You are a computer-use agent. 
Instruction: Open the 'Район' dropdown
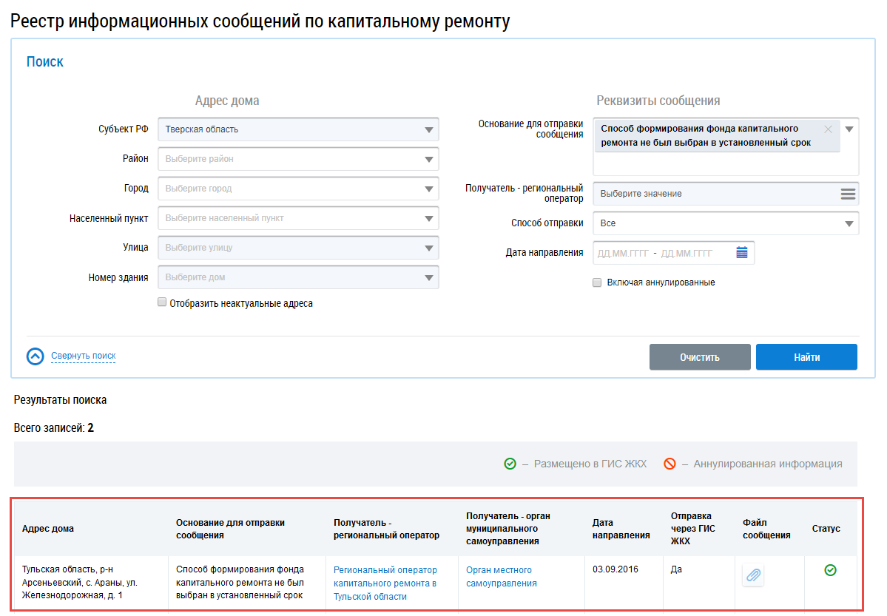tap(428, 159)
